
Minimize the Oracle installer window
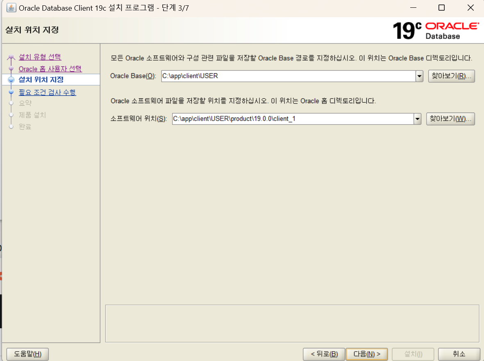click(414, 8)
